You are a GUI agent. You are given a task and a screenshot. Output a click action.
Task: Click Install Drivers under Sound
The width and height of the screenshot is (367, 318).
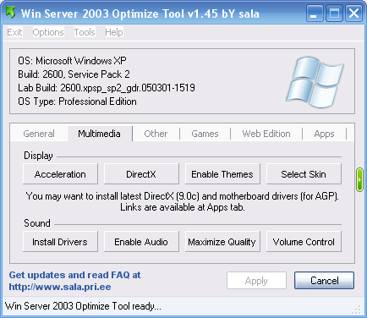coord(60,242)
